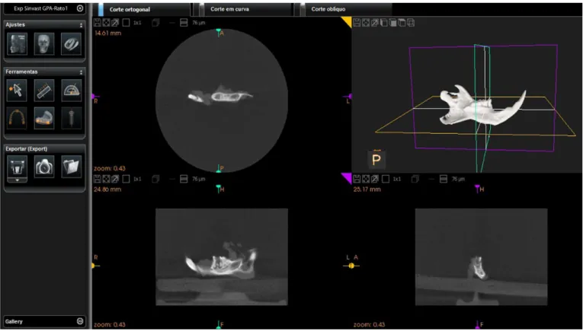Select the wireframe cube icon in 3D toolbar

pyautogui.click(x=411, y=23)
